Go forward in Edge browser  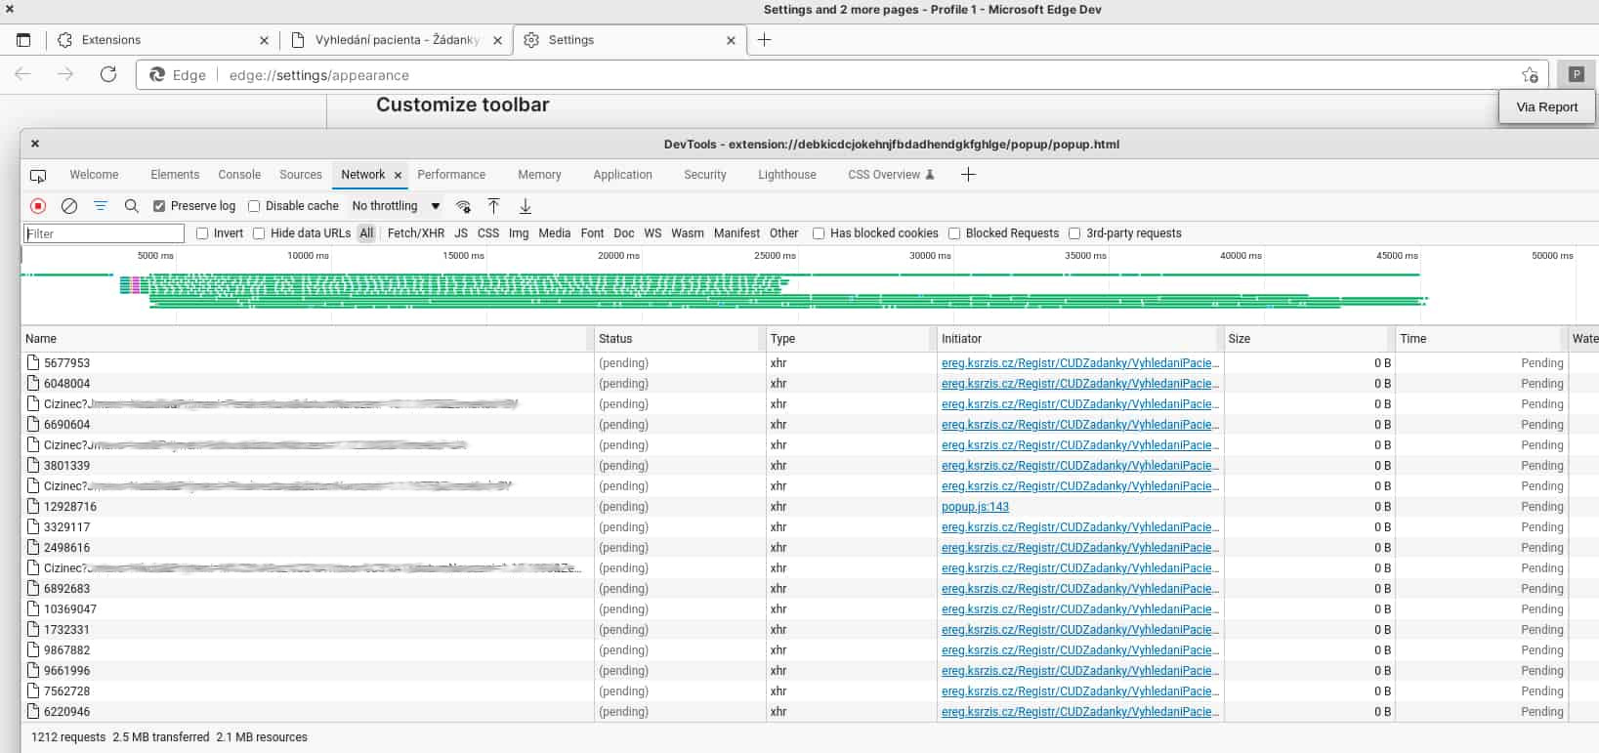(65, 75)
